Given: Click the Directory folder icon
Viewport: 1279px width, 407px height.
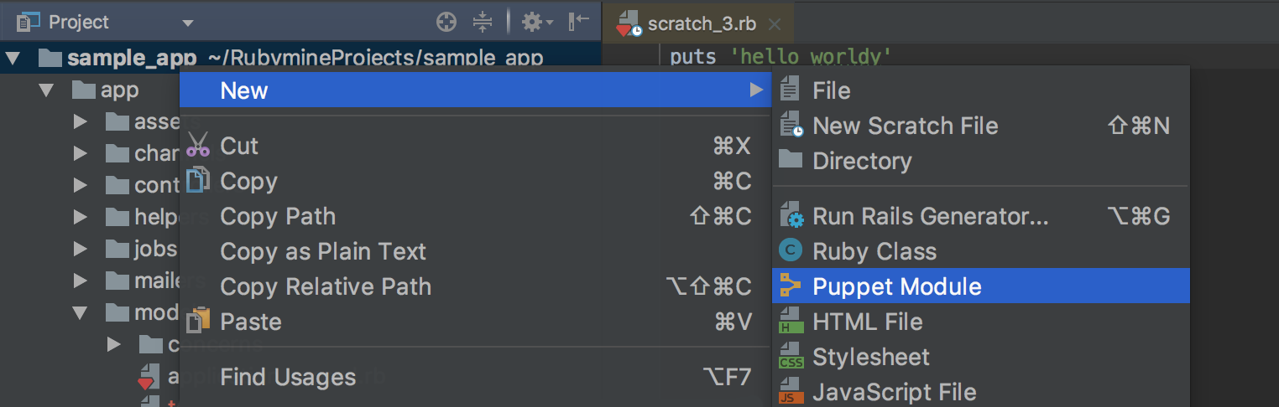Looking at the screenshot, I should pos(791,159).
